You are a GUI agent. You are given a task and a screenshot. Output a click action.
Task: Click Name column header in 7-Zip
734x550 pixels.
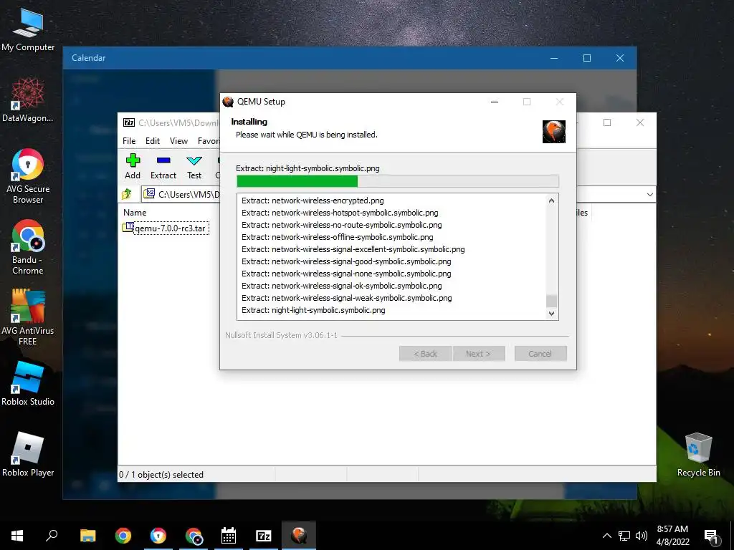tap(135, 212)
